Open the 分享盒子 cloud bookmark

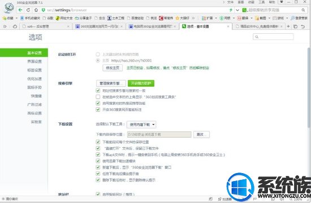coord(83,18)
